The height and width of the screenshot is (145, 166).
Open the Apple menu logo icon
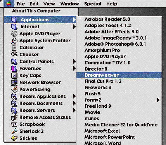pos(9,3)
